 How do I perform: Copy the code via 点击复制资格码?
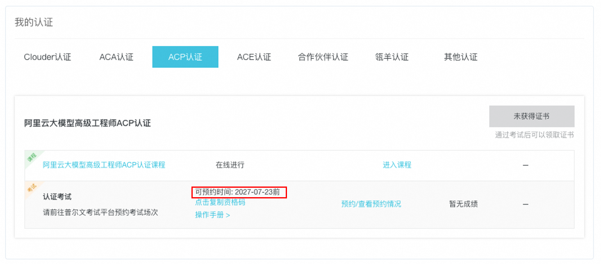[x=220, y=202]
